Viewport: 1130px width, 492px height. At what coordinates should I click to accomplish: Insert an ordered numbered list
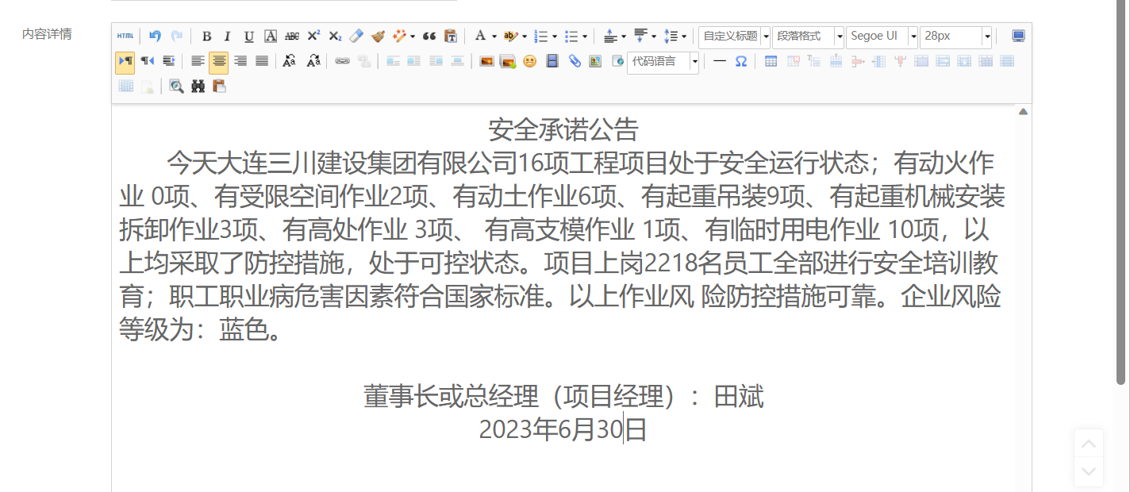541,36
